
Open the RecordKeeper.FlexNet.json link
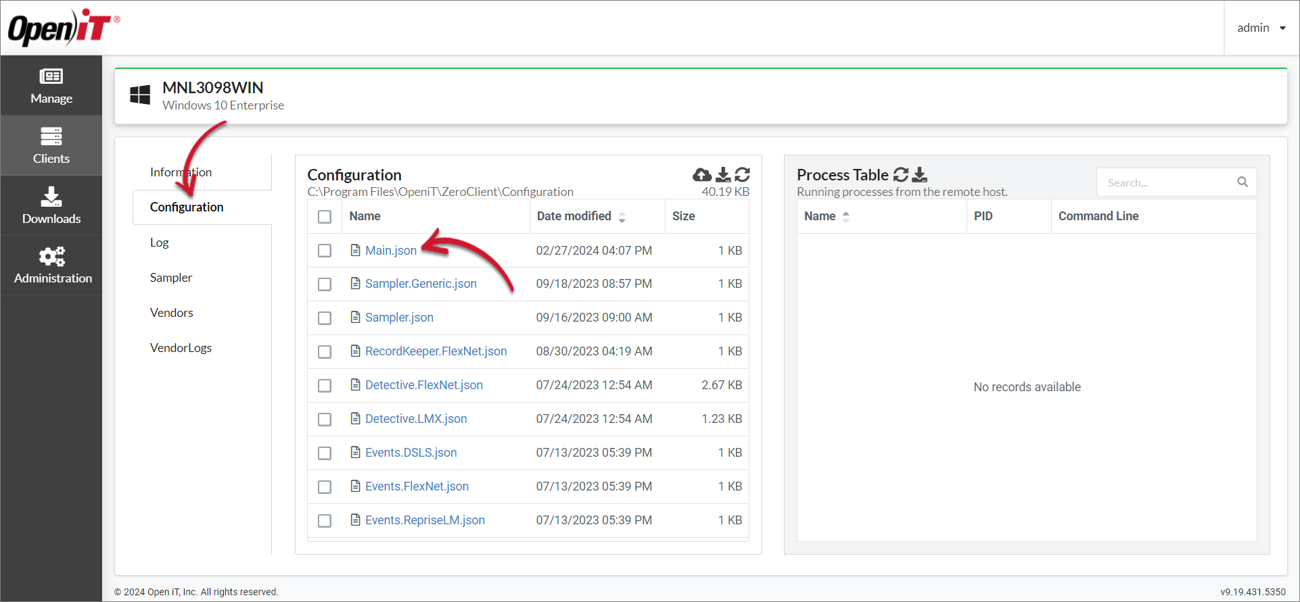(x=436, y=351)
